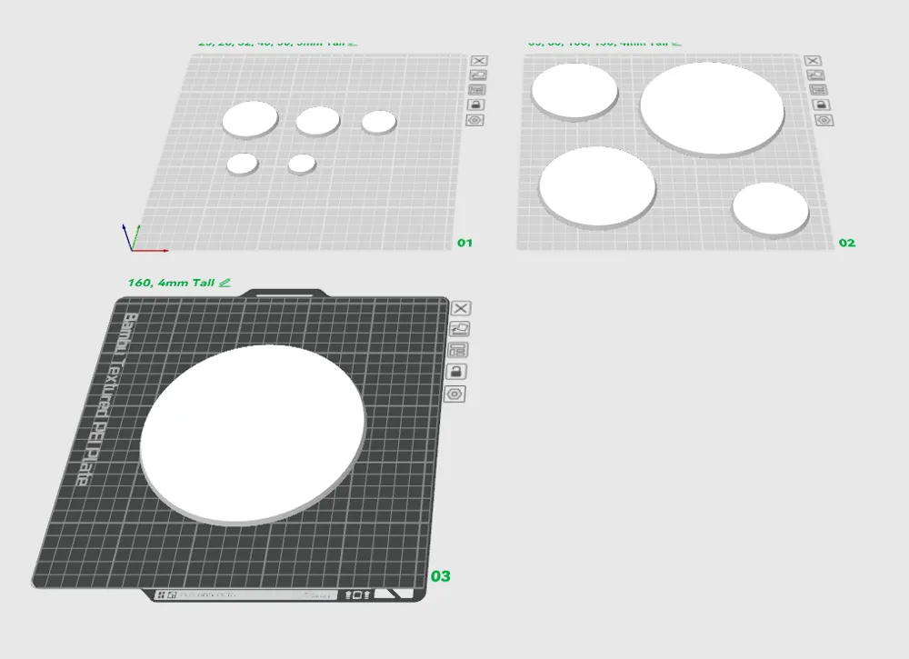The image size is (909, 659).
Task: Arrange objects on plate 01
Action: [477, 90]
